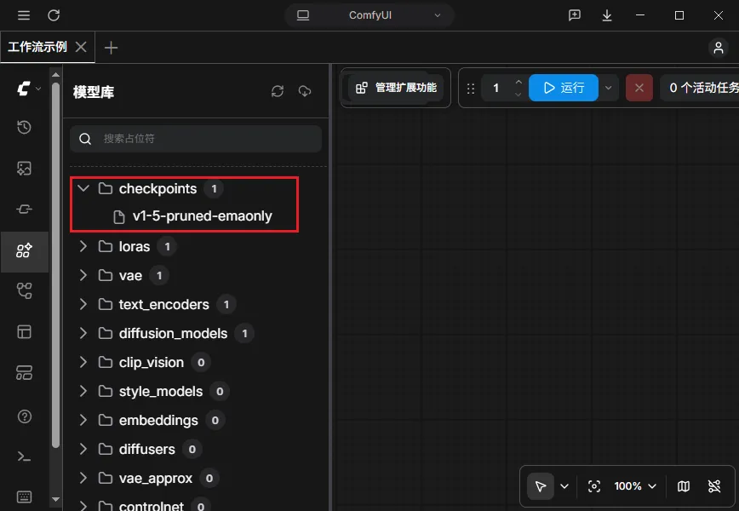Click the stacked panels icon in sidebar

tap(24, 373)
